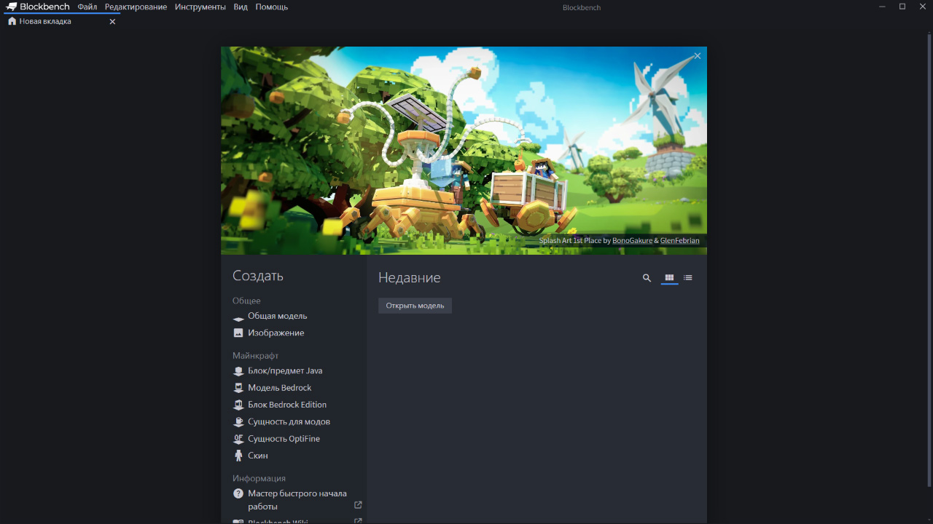Image resolution: width=933 pixels, height=524 pixels.
Task: Close the Blockbench window
Action: pos(922,7)
